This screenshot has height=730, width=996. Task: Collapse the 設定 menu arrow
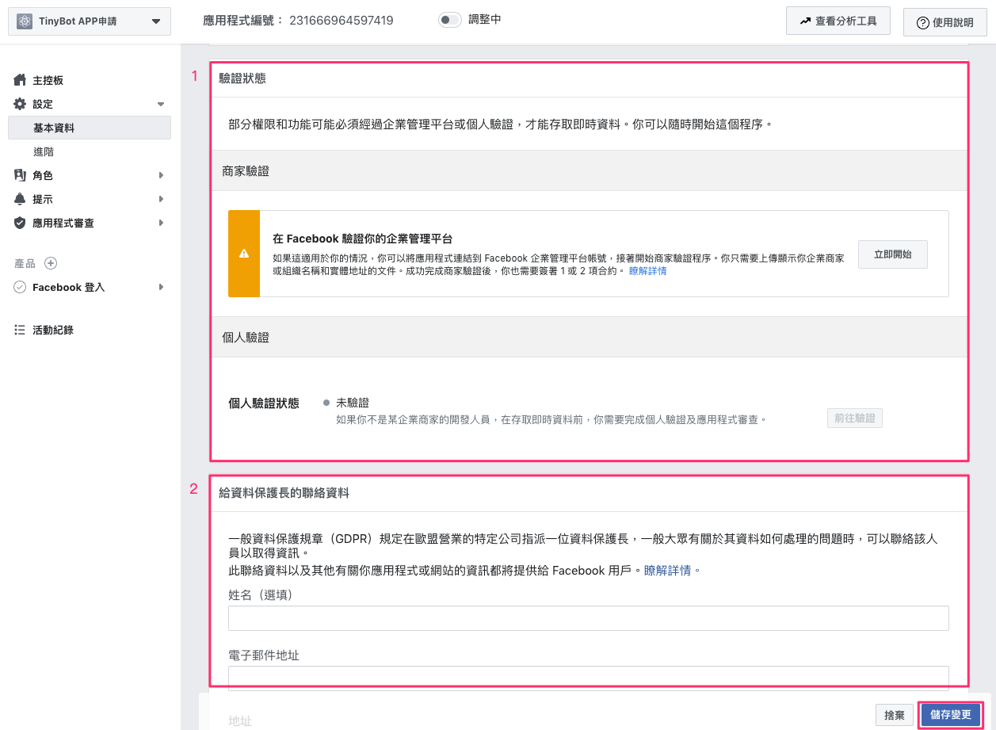point(161,105)
